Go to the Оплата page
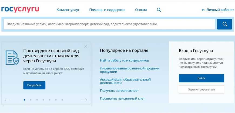Screen dimensions: 235x113 coord(141,10)
